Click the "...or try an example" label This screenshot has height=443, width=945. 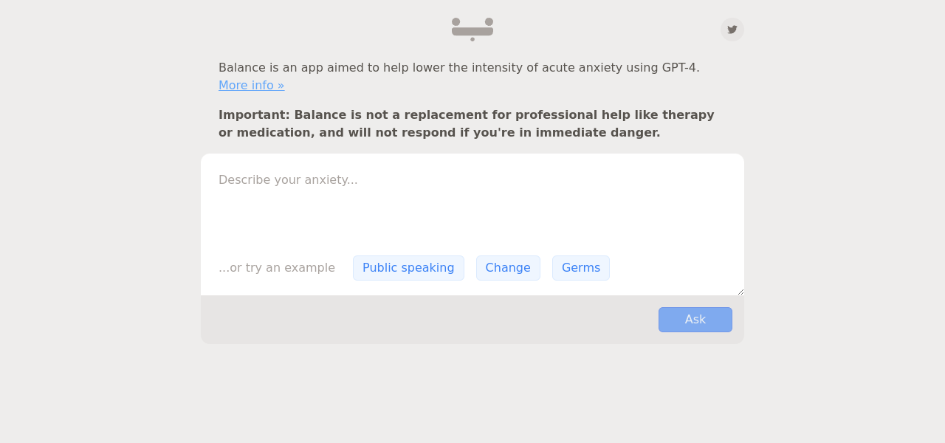pos(277,268)
